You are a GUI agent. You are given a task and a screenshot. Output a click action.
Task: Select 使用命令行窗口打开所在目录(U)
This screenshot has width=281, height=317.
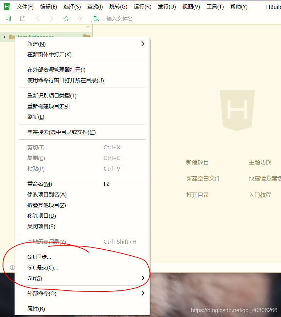[x=82, y=80]
